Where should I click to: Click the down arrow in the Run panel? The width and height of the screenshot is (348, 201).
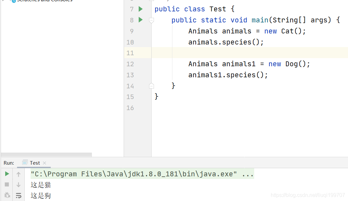pyautogui.click(x=19, y=184)
